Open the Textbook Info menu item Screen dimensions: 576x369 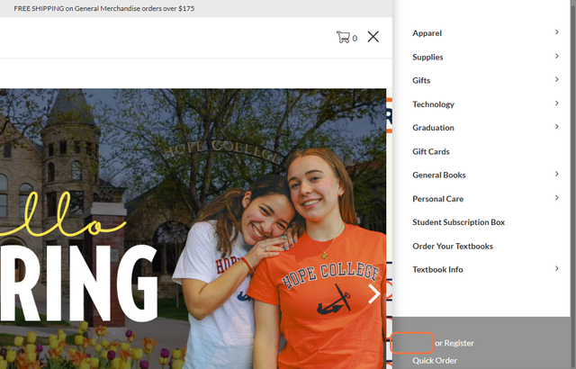[x=437, y=269]
